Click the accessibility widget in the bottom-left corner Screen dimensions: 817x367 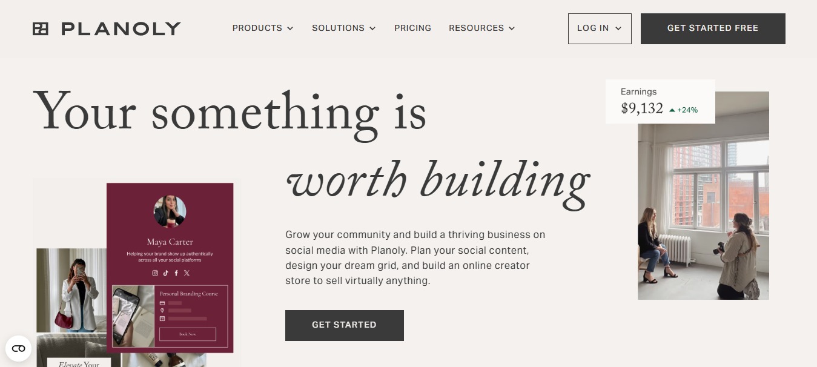click(18, 348)
